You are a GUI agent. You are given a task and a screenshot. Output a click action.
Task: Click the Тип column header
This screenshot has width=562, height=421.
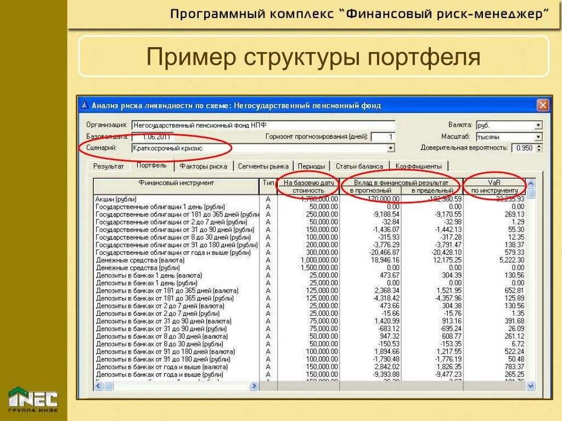pyautogui.click(x=268, y=186)
